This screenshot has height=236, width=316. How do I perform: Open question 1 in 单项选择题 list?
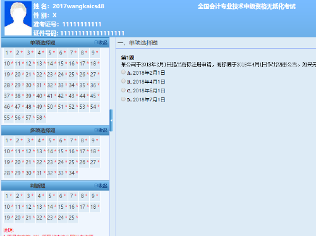tap(9, 53)
